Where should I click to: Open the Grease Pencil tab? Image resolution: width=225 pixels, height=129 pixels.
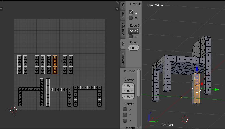123,59
